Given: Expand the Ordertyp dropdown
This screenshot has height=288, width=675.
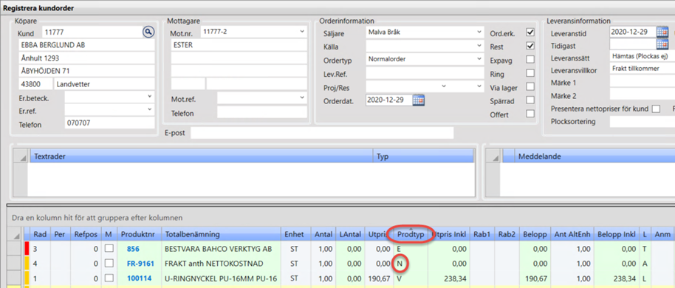Looking at the screenshot, I should [479, 58].
